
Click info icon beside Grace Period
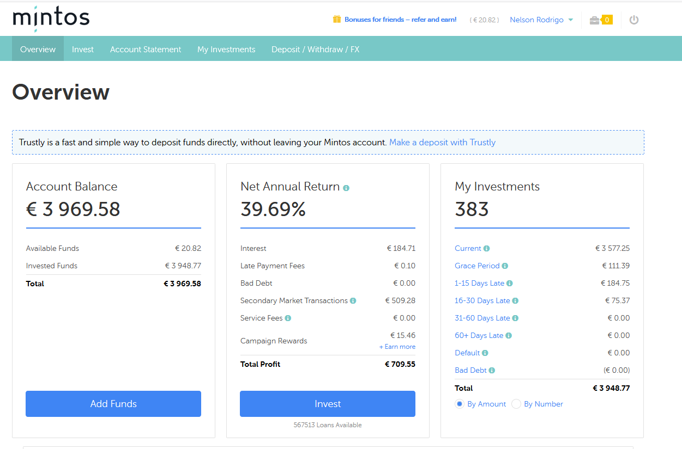tap(505, 266)
